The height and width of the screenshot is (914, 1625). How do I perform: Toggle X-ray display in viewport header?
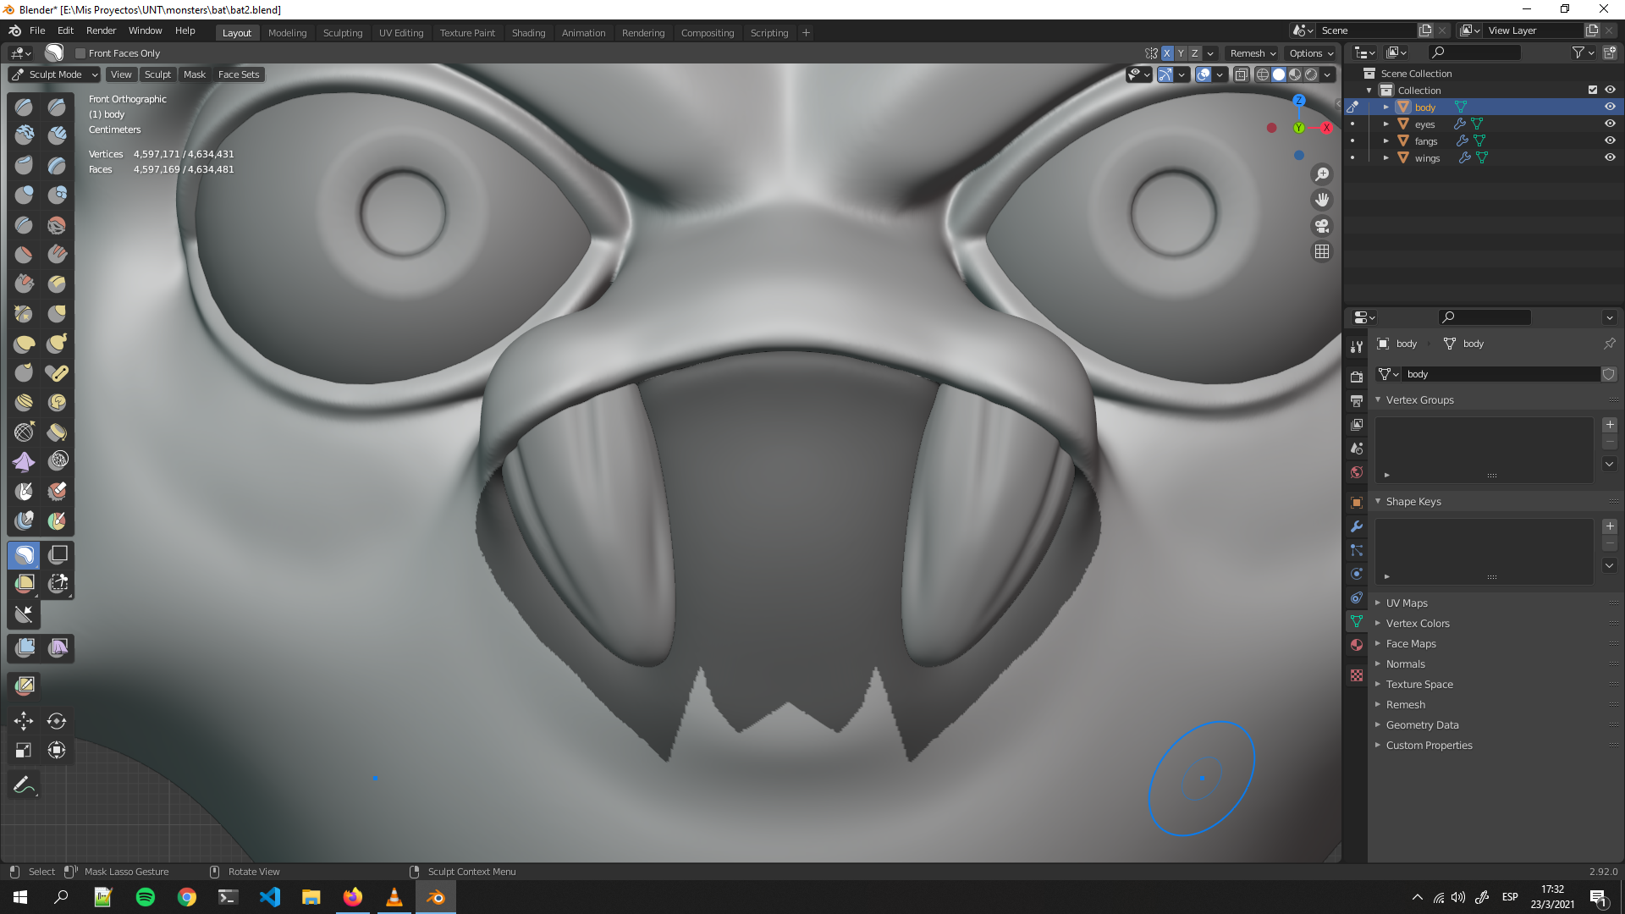[1241, 74]
